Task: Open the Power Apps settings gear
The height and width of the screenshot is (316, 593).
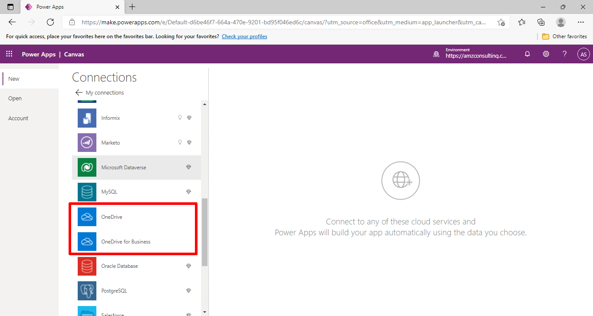Action: (546, 54)
